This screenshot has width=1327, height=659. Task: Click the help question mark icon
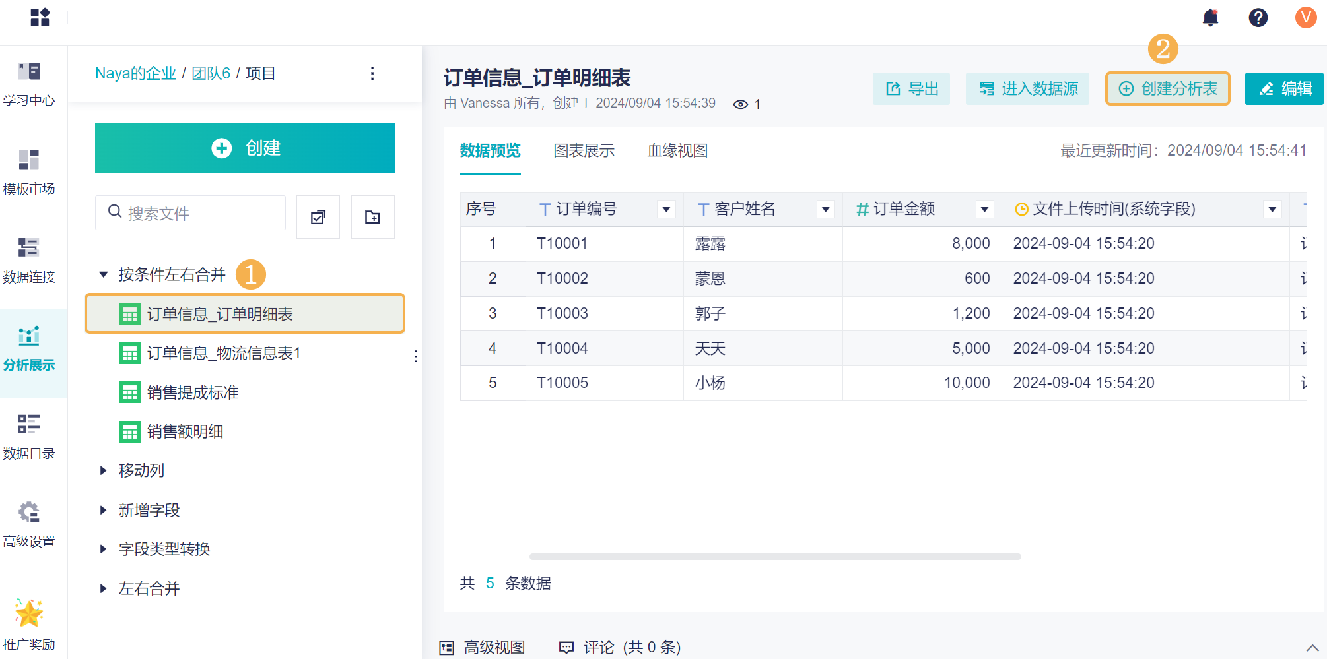[x=1258, y=17]
